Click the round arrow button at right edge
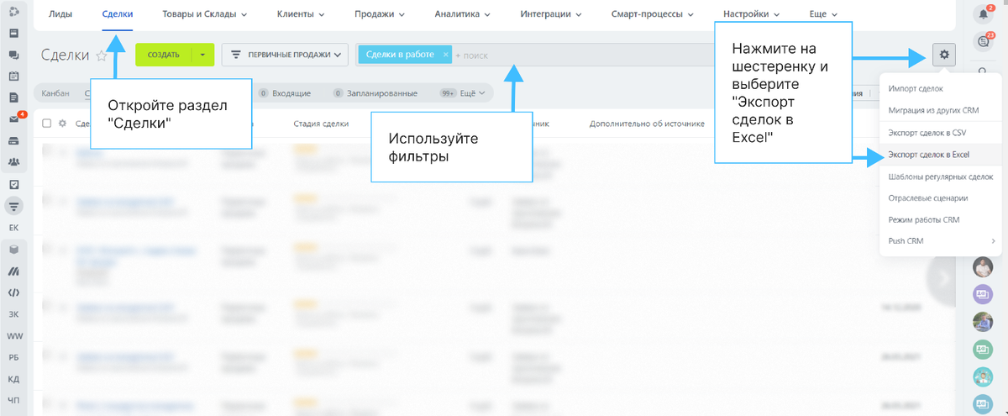 click(942, 277)
